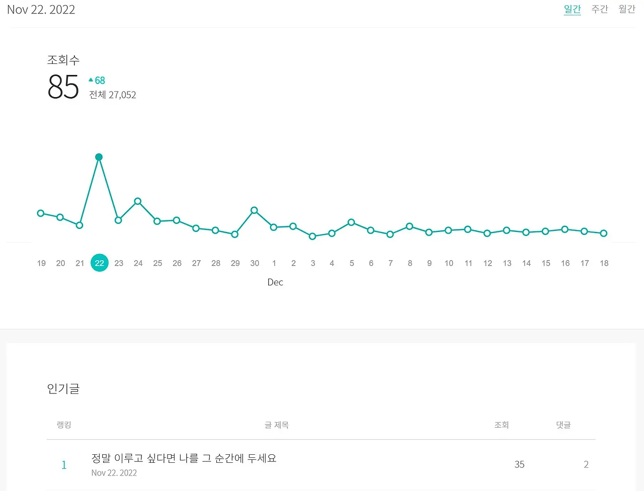Open the post 정말 이루고 싶다면 나를 그 순간에 두세요
The image size is (644, 491).
pyautogui.click(x=184, y=458)
